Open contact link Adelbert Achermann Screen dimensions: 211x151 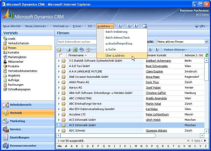click(x=158, y=61)
